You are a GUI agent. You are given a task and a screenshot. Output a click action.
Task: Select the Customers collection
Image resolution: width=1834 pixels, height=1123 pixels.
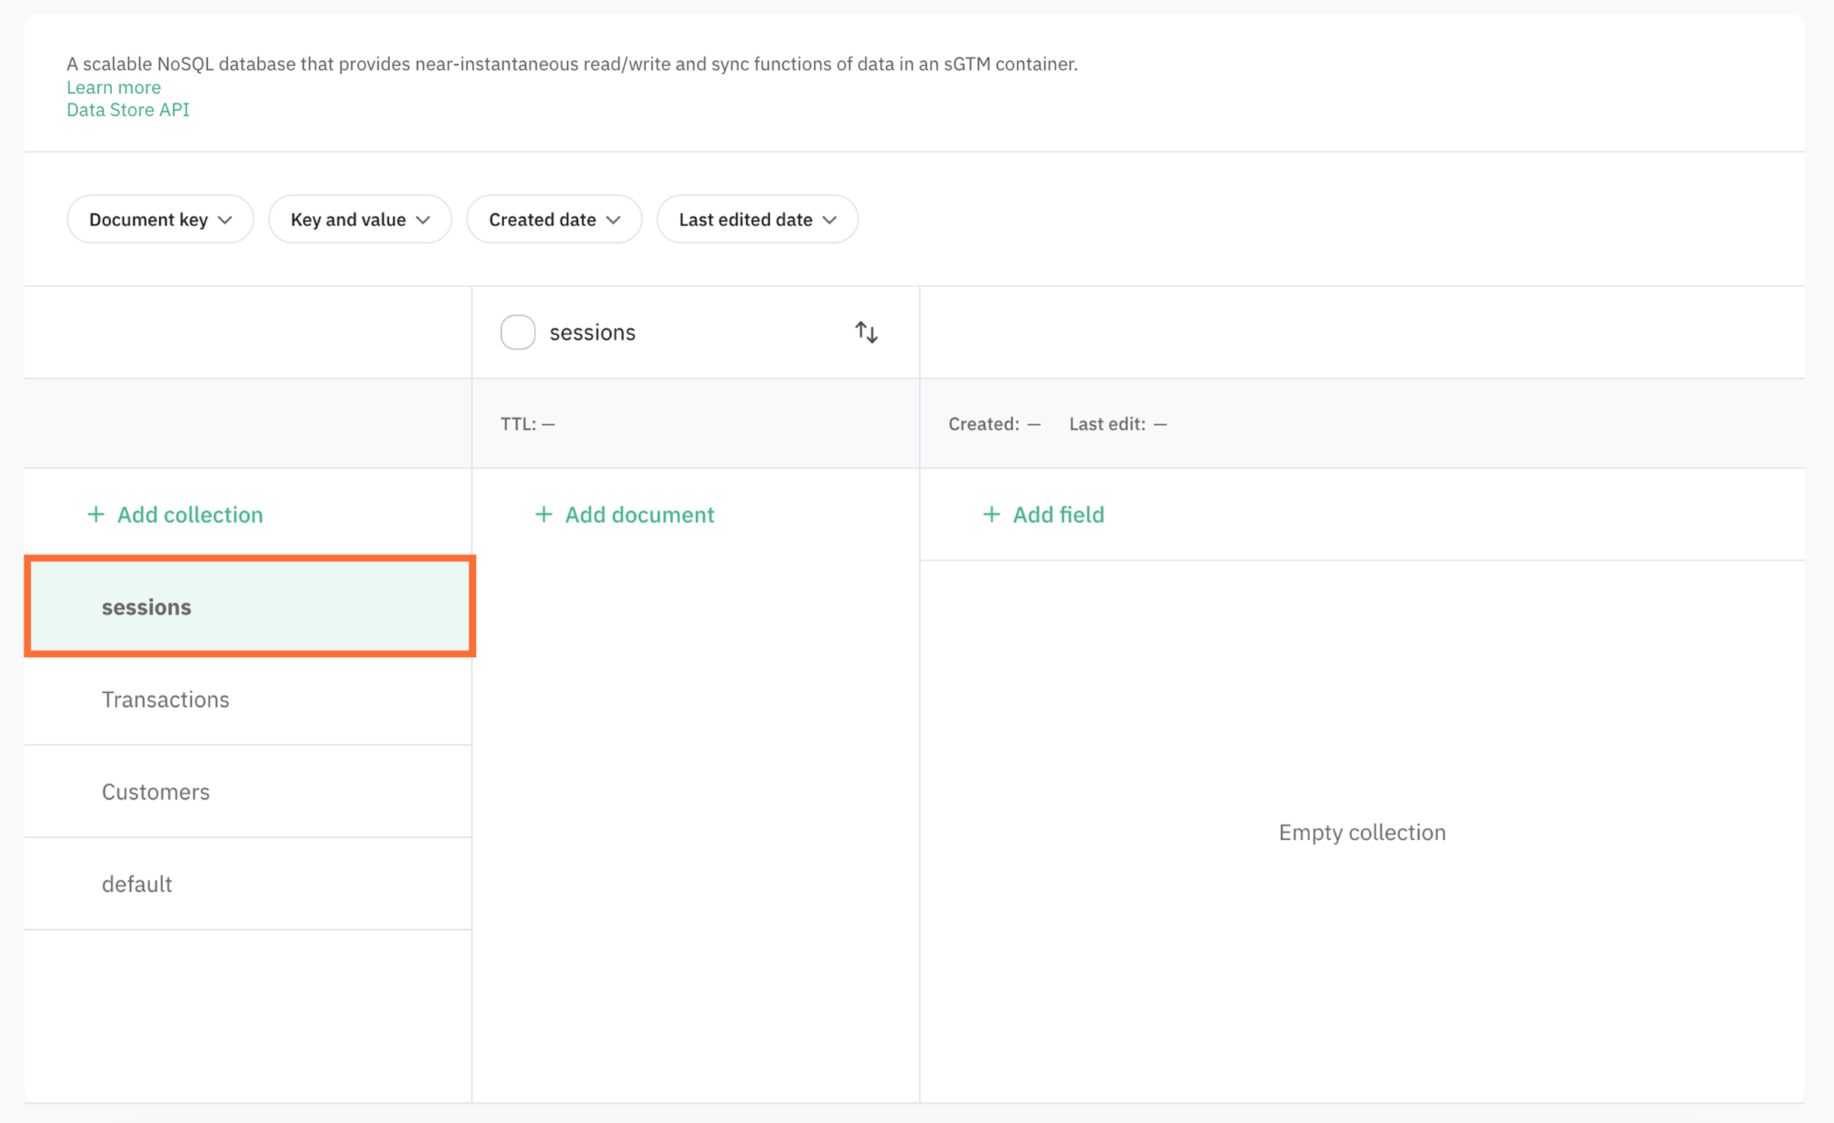248,791
